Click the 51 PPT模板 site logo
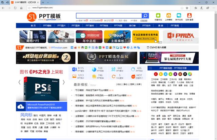Image resolution: width=217 pixels, height=140 pixels. click(44, 17)
